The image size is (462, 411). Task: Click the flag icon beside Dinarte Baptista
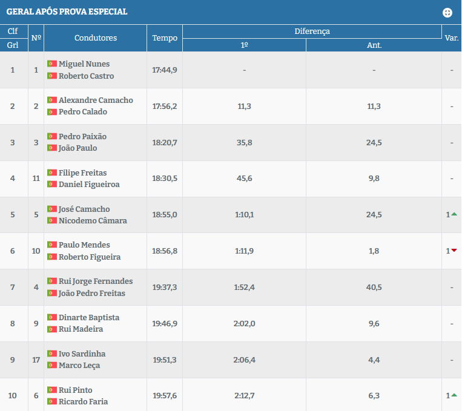pos(52,318)
